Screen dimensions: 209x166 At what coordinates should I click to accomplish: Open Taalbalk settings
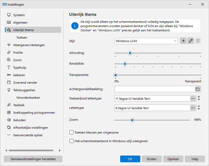[x=33, y=105]
